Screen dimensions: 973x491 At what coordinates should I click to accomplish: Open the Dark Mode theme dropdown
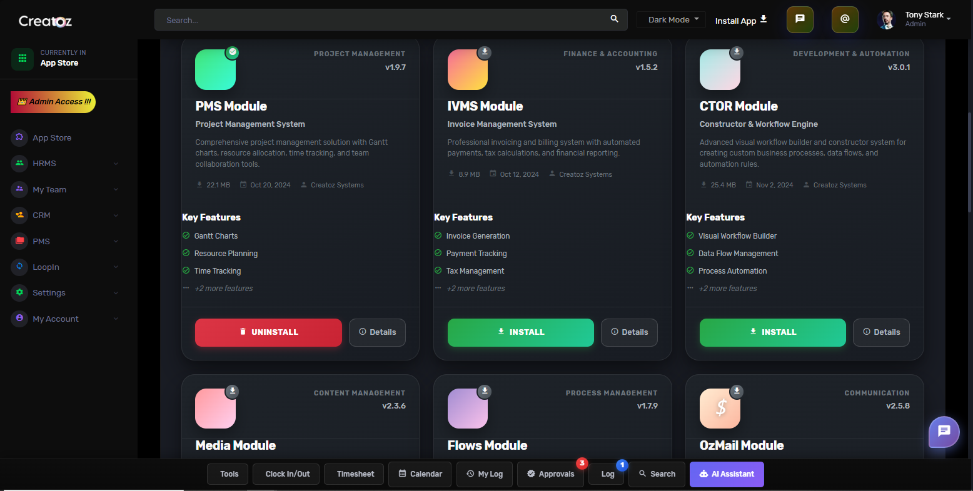671,20
